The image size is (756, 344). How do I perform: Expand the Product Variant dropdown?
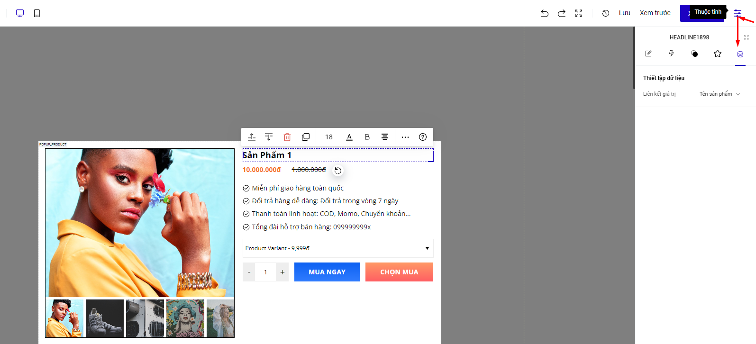pyautogui.click(x=338, y=248)
